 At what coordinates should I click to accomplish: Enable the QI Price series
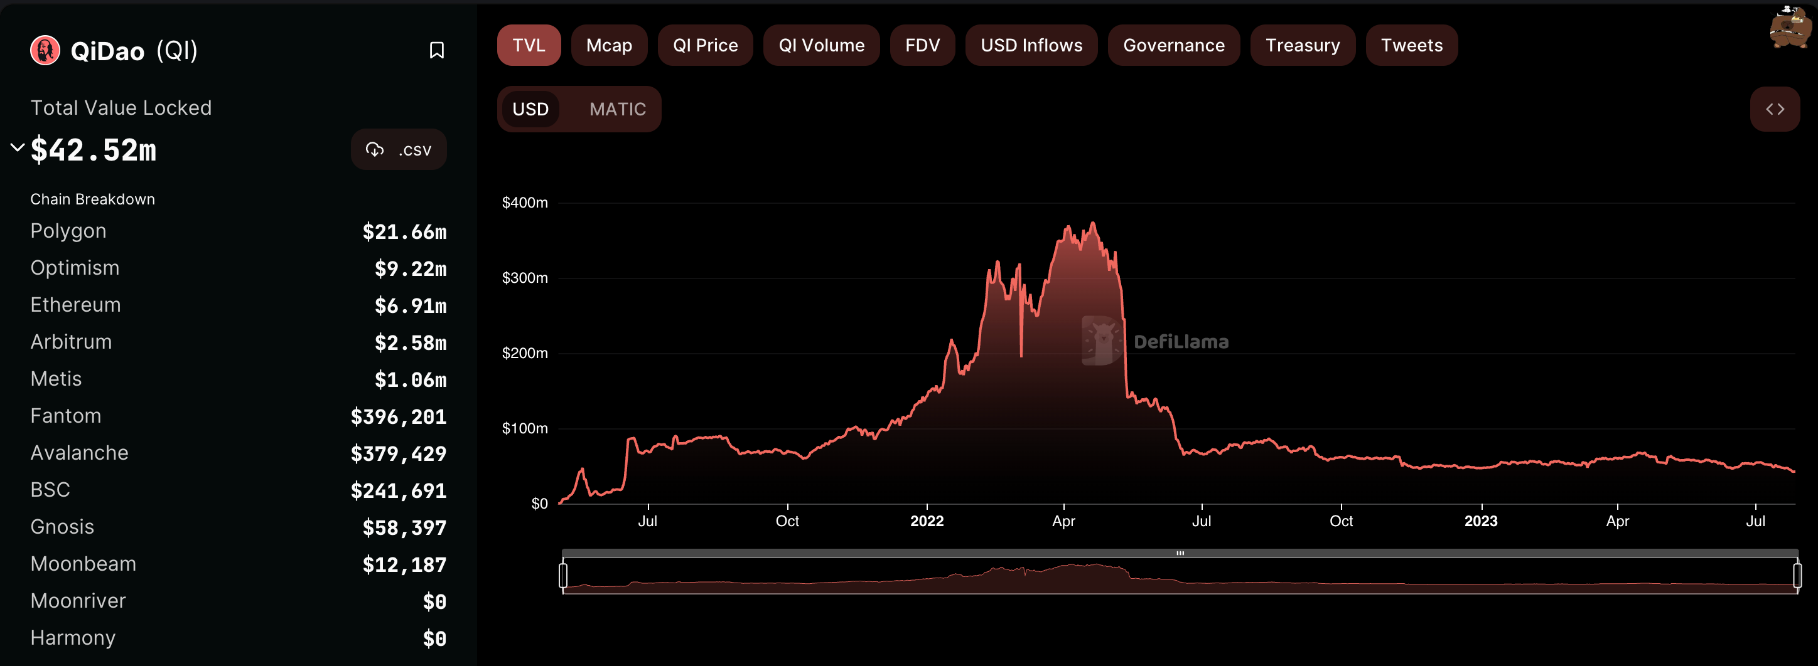coord(705,45)
